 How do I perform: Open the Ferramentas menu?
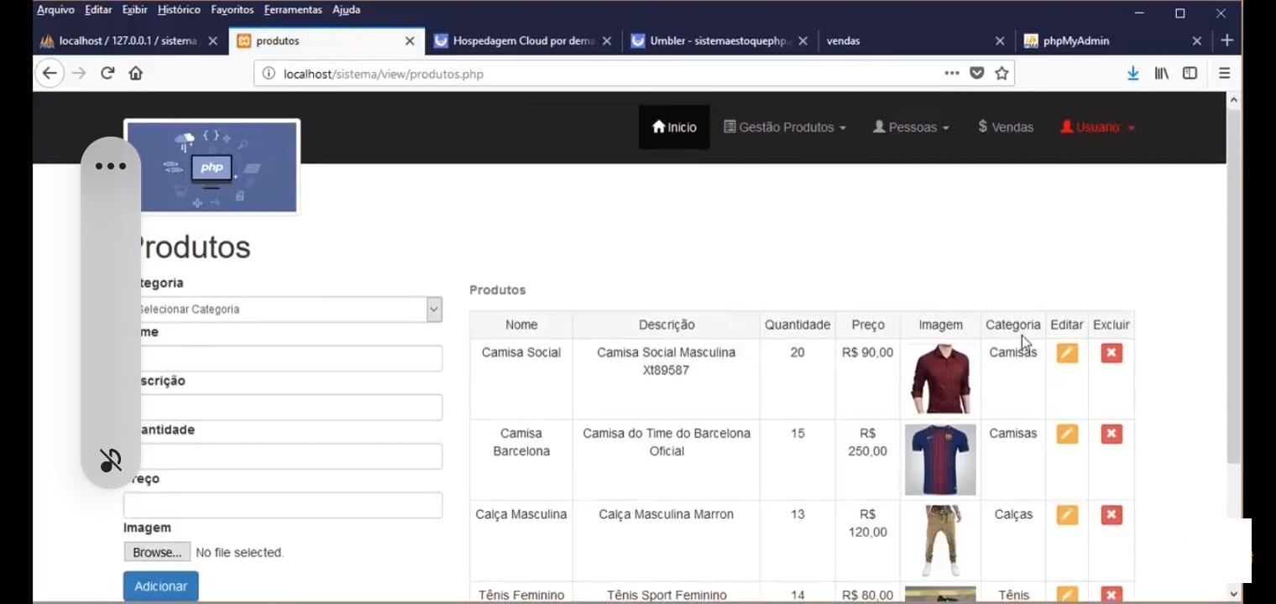tap(293, 10)
